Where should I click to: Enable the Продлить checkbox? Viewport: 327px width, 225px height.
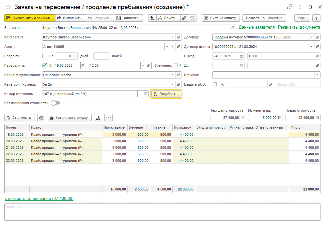click(x=44, y=56)
